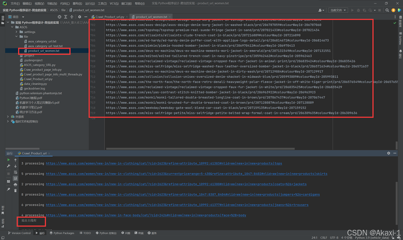Click the orange update arrow icon
This screenshot has height=240, width=403.
click(393, 10)
